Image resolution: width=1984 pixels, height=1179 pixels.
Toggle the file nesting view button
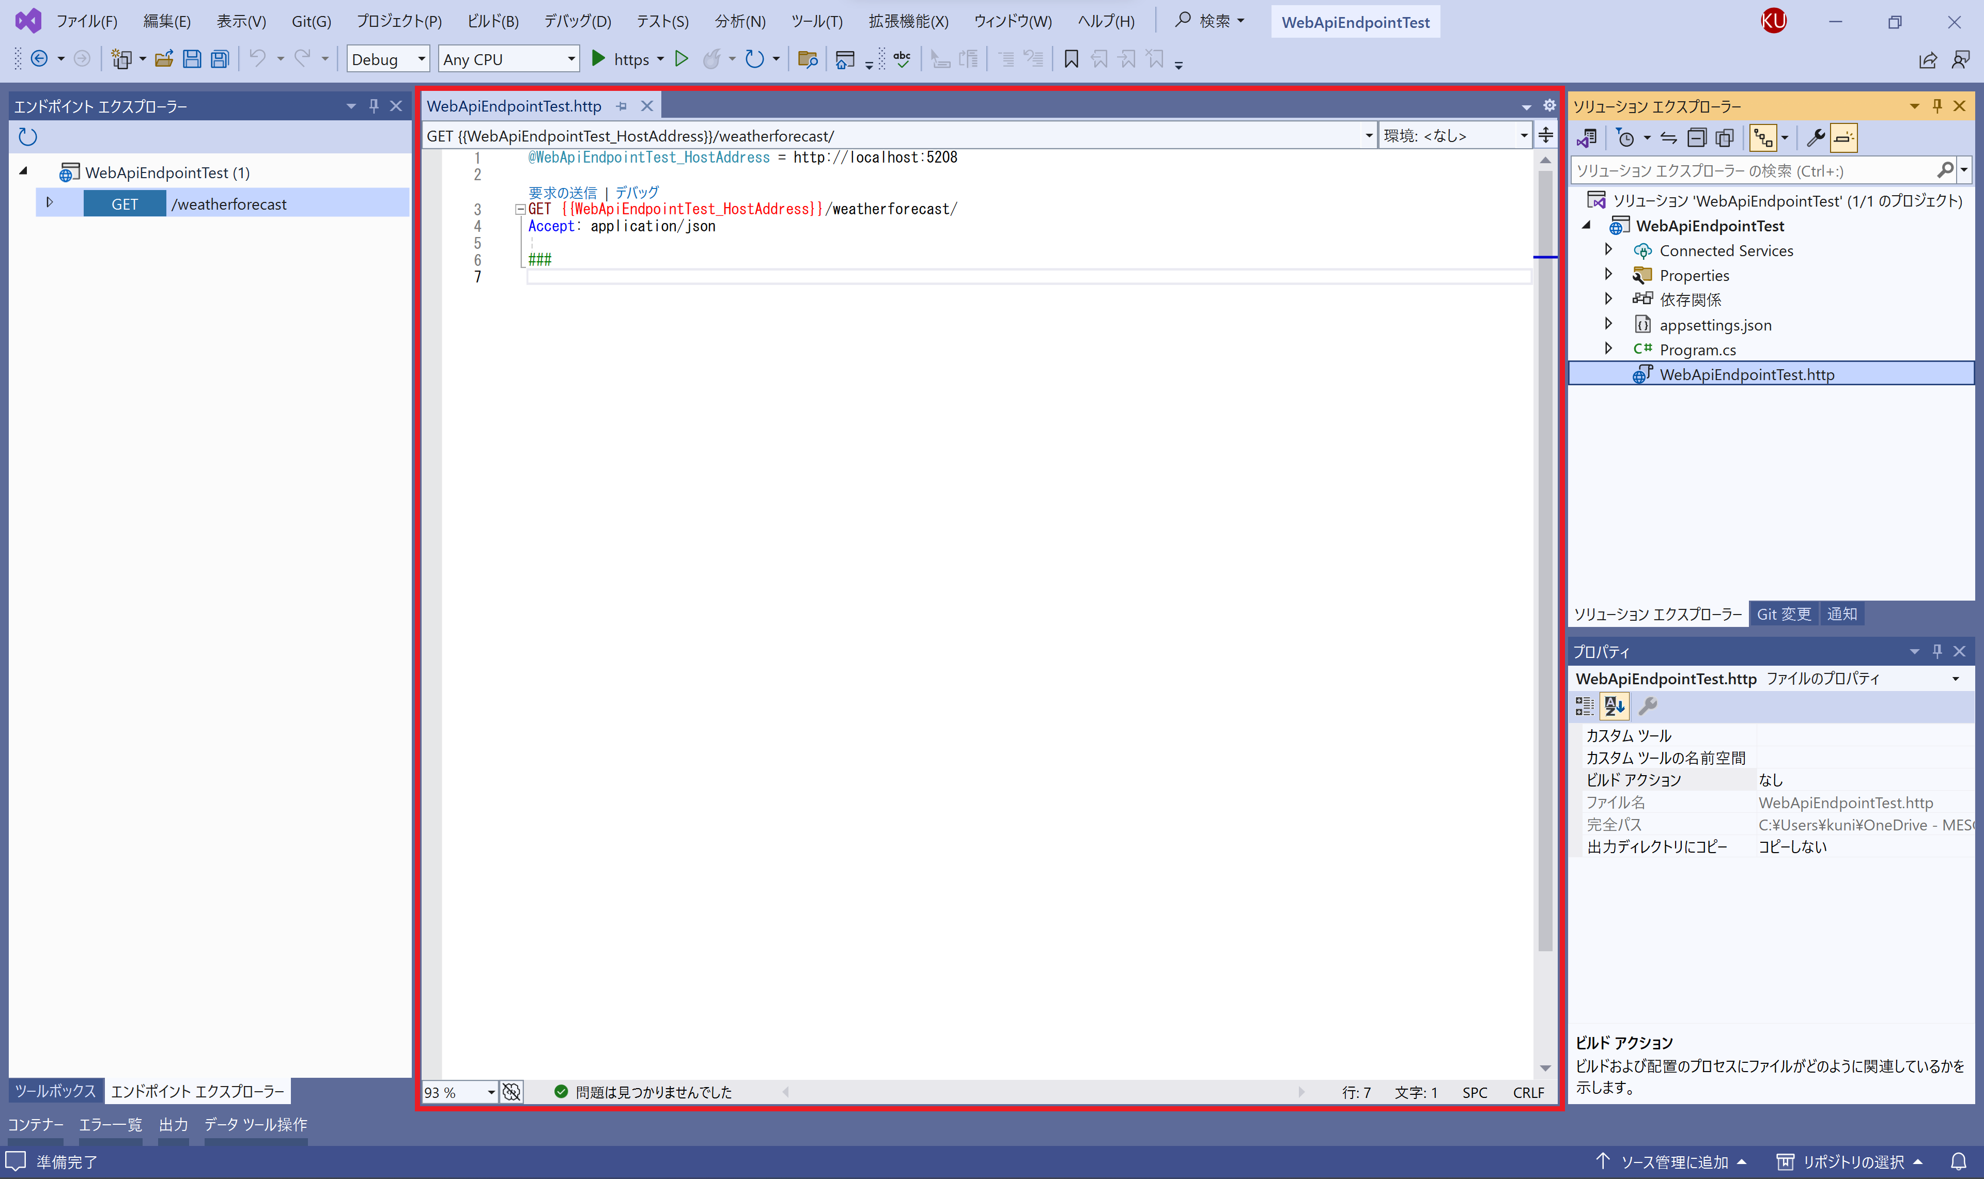tap(1763, 138)
